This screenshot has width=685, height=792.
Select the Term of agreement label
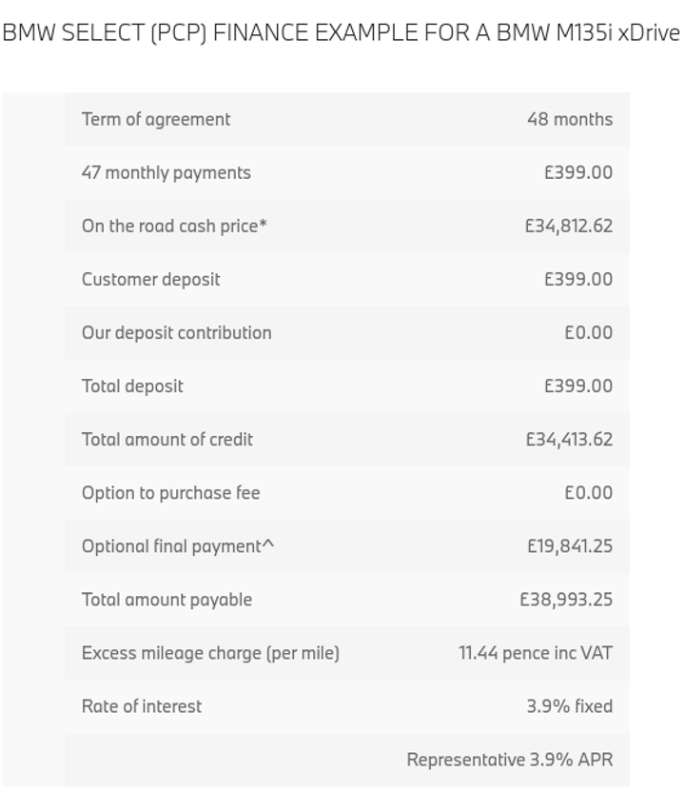[156, 119]
